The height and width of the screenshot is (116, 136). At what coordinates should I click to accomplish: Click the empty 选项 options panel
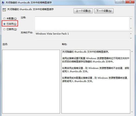(x=31, y=81)
